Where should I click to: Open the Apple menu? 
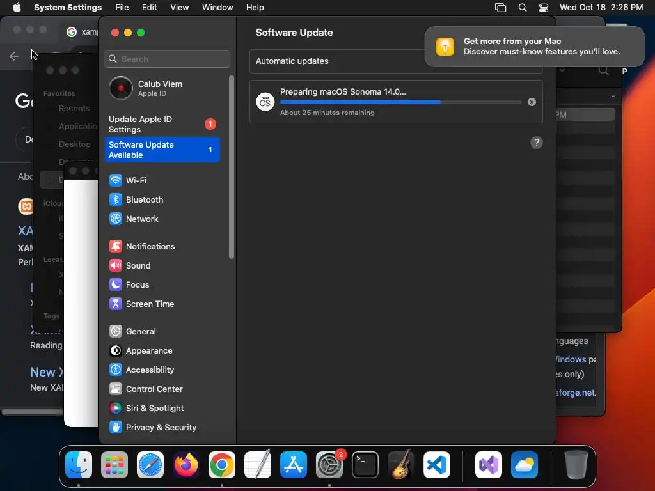(x=17, y=8)
